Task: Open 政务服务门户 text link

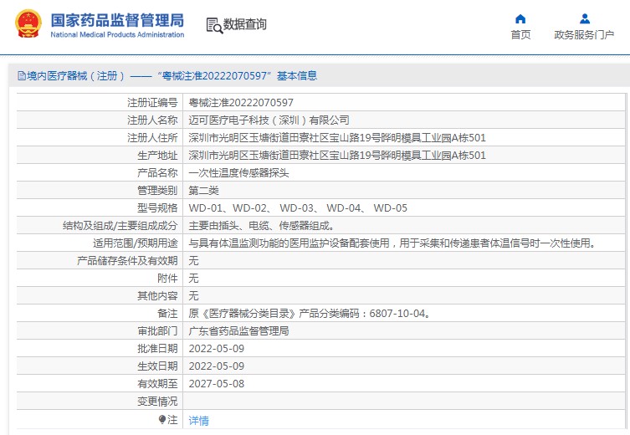Action: coord(584,35)
